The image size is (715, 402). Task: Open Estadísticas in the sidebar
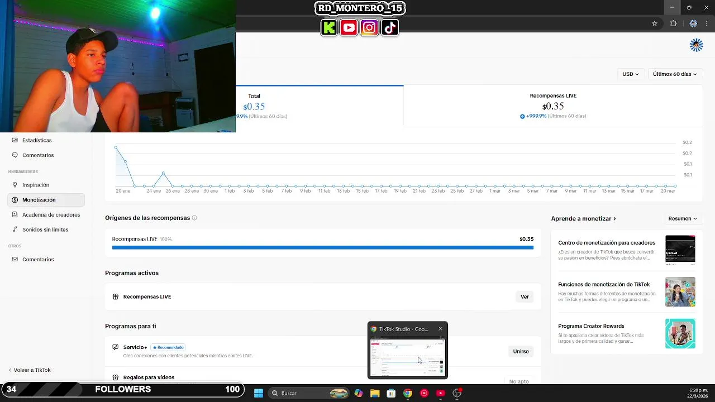pyautogui.click(x=37, y=140)
